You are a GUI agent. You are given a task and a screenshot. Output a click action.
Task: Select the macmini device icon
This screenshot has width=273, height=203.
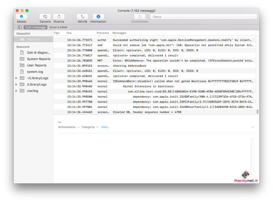pyautogui.click(x=22, y=39)
